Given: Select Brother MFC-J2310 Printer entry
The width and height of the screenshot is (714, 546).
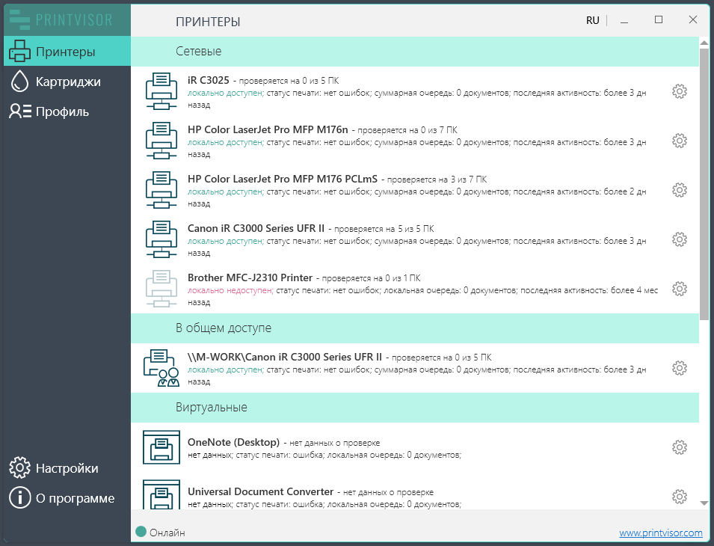Looking at the screenshot, I should point(250,277).
